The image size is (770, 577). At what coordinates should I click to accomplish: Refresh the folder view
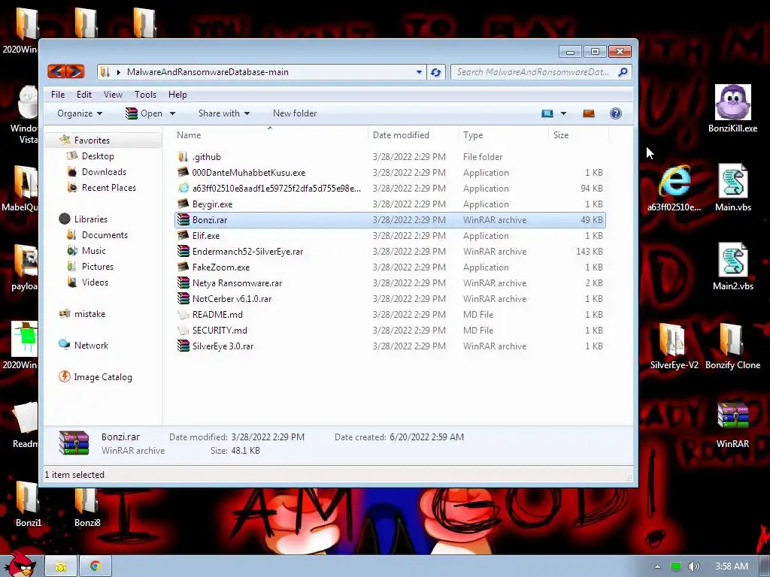pyautogui.click(x=435, y=72)
